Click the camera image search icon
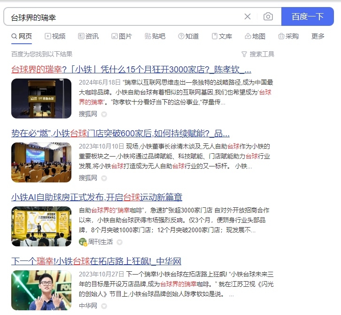Viewport: 341px width, 315px height. pos(268,16)
